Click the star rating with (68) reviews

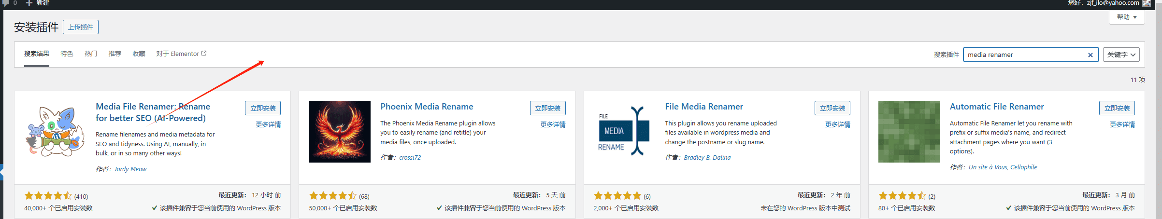pos(339,196)
